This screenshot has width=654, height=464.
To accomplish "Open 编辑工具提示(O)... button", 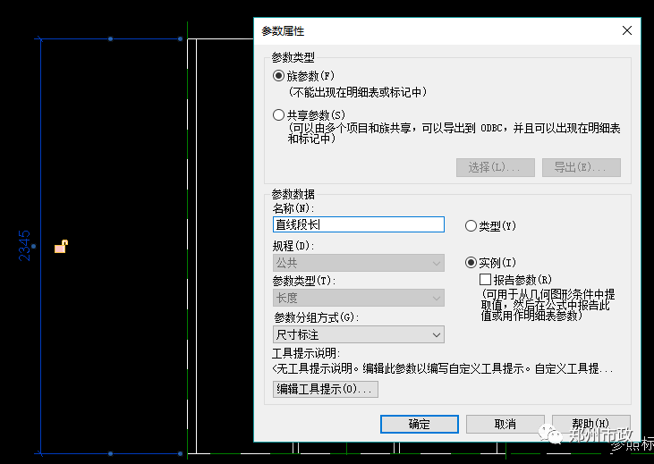I will pyautogui.click(x=326, y=390).
